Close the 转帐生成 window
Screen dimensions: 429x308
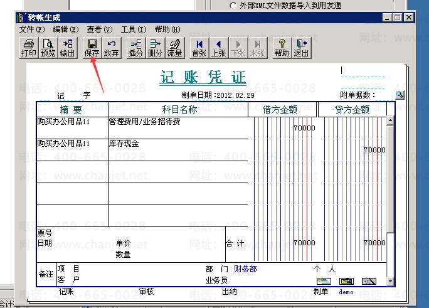coord(409,18)
